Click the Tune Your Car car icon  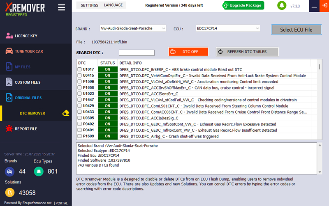coord(9,51)
